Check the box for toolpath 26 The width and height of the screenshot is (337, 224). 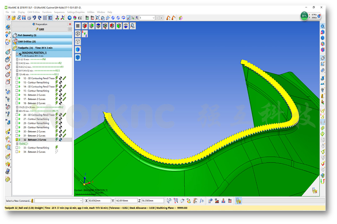[17, 115]
